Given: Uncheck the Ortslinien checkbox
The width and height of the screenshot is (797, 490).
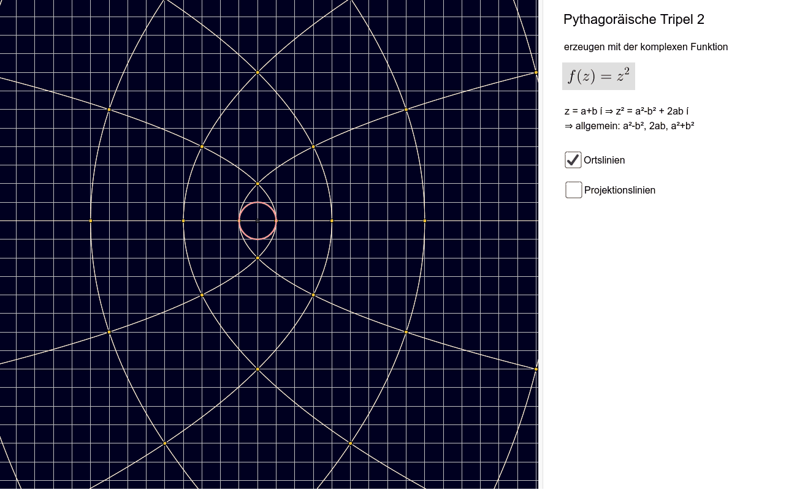Looking at the screenshot, I should 573,160.
